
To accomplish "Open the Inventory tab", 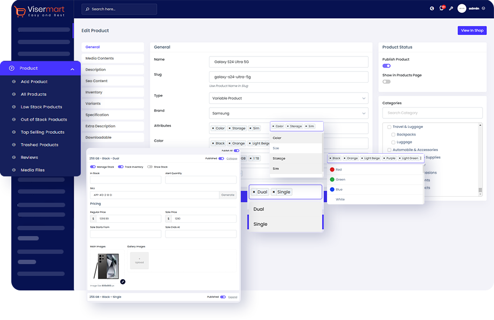I will pos(113,93).
